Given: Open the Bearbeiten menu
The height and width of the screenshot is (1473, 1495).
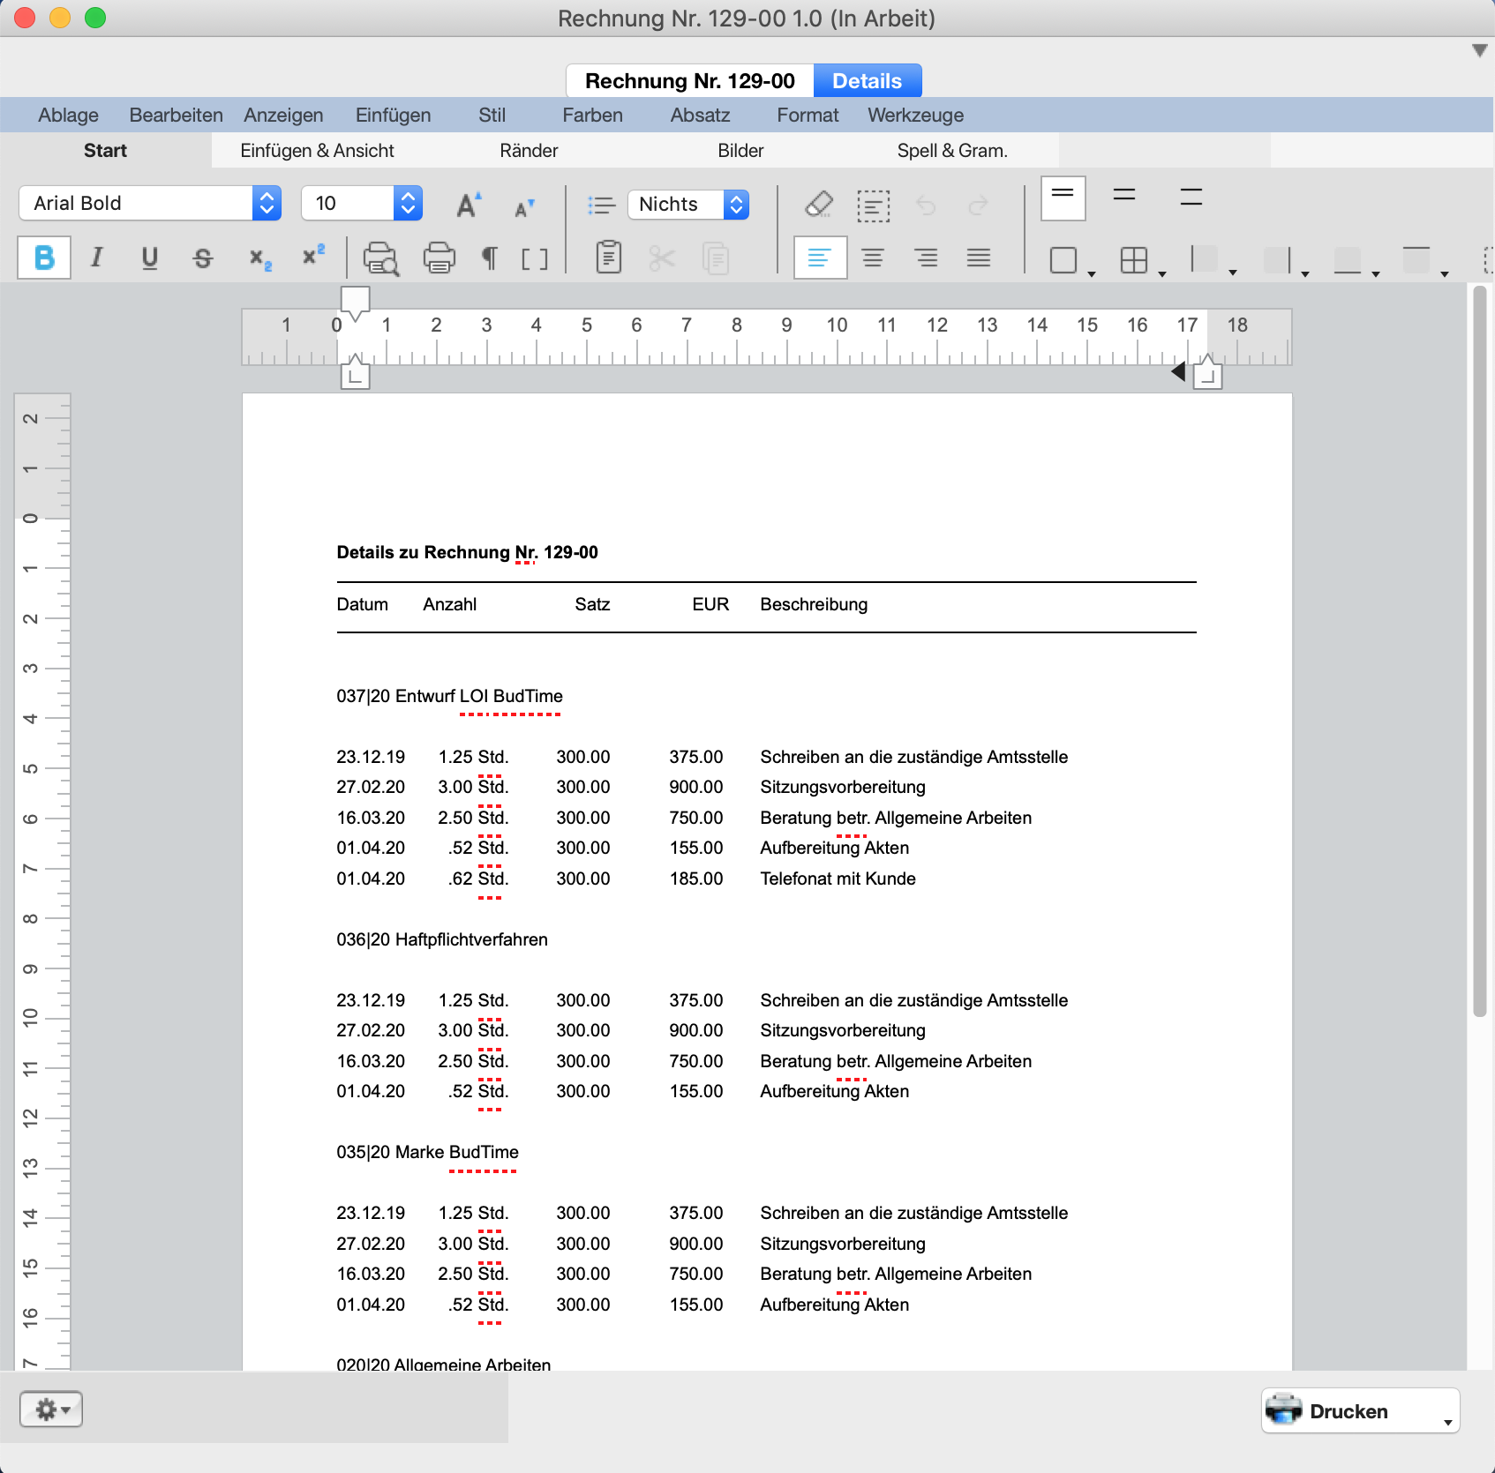Looking at the screenshot, I should tap(176, 115).
